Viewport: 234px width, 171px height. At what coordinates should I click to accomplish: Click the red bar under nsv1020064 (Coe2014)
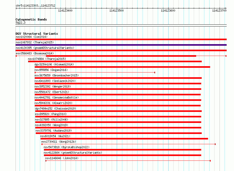(x=121, y=39)
